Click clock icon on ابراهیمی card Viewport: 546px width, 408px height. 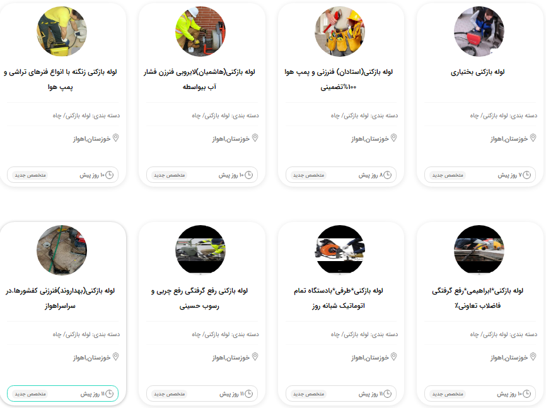tap(526, 393)
